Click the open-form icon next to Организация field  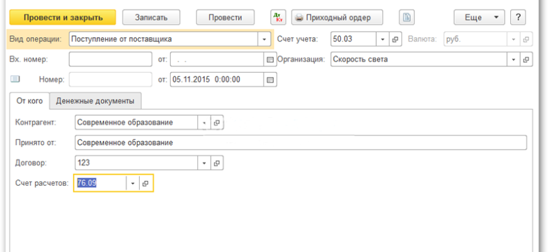pos(526,59)
